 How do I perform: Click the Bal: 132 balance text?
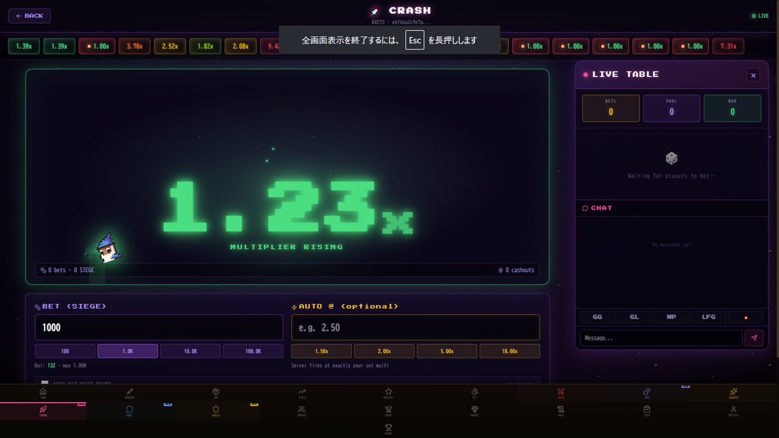(x=44, y=365)
